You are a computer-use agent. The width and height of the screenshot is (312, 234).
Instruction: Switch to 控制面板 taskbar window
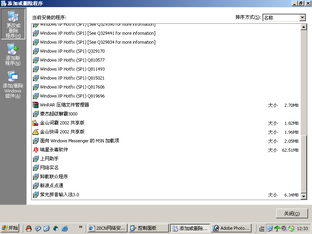(149, 228)
